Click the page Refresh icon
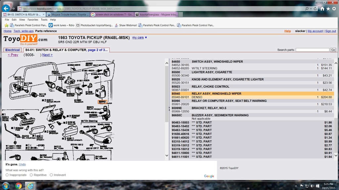The width and height of the screenshot is (339, 190). tap(315, 9)
